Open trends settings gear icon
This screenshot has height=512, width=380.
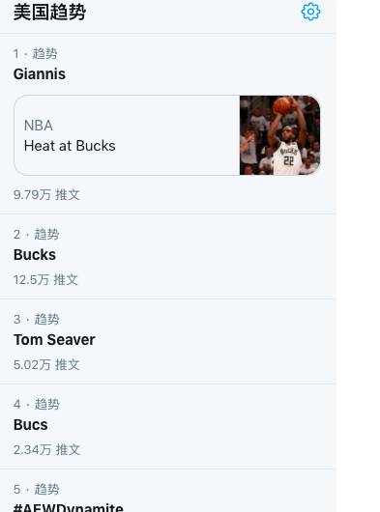point(310,13)
